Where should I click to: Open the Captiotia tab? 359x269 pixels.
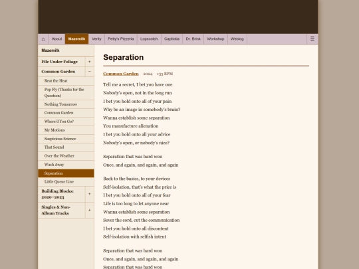point(172,39)
